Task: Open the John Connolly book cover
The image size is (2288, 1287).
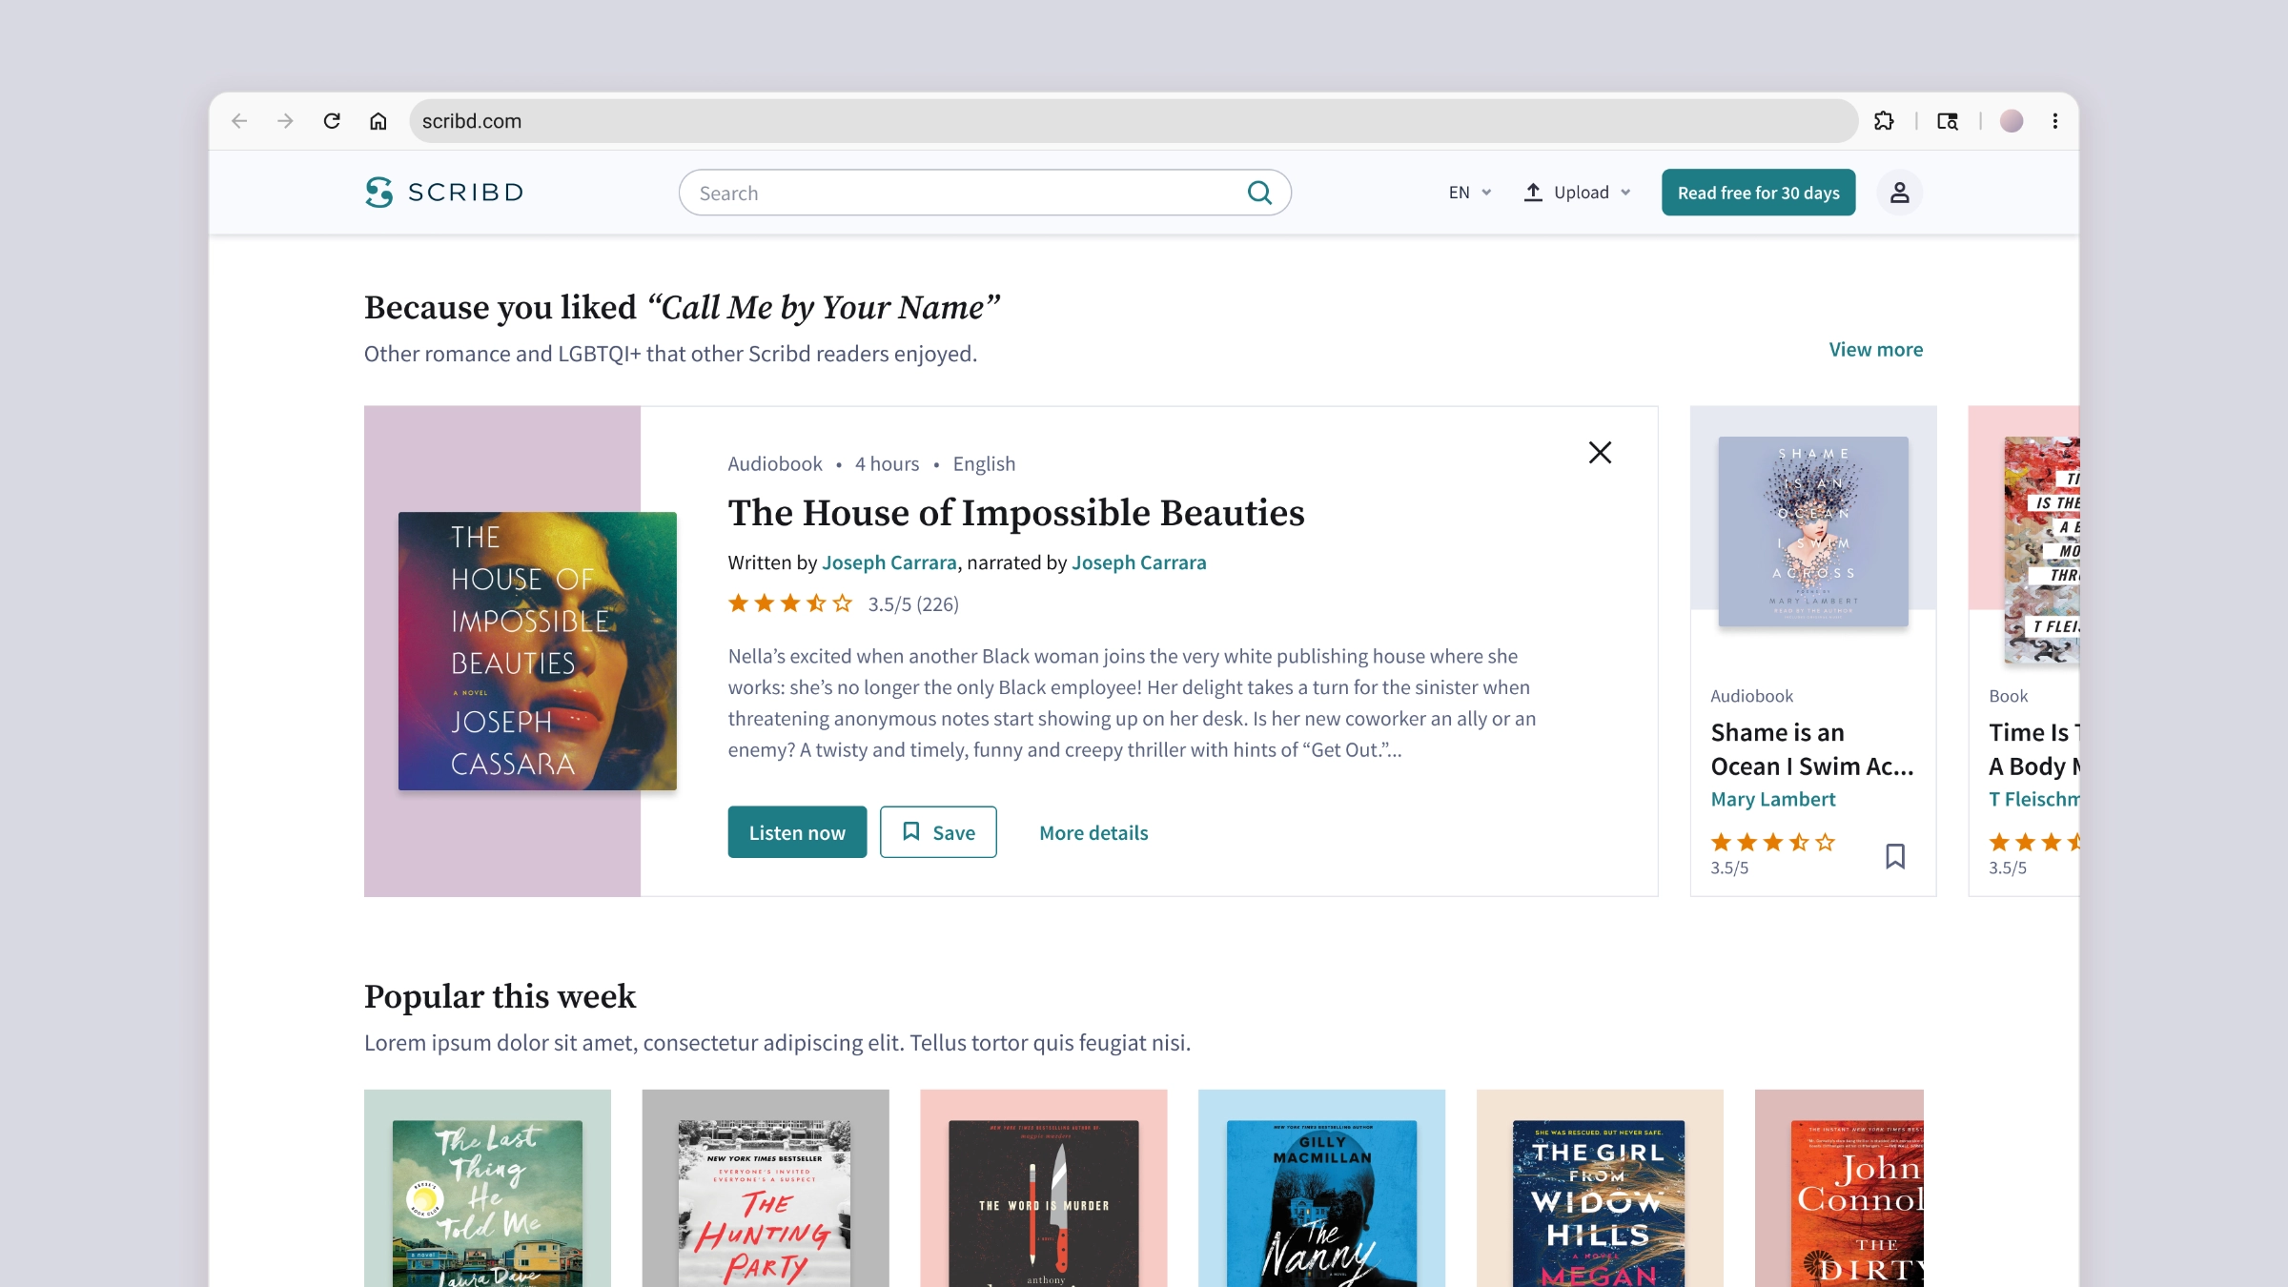Action: (1858, 1203)
